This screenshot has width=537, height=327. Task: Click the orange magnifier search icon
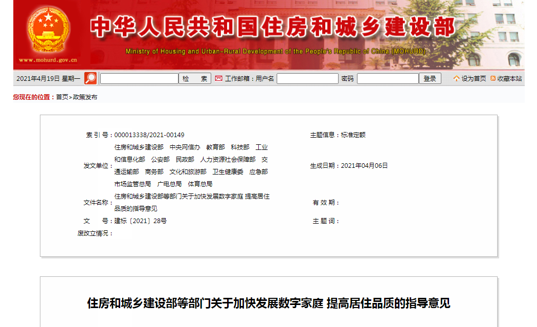[x=91, y=78]
